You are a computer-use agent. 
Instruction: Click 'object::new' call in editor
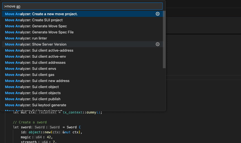click(40, 132)
